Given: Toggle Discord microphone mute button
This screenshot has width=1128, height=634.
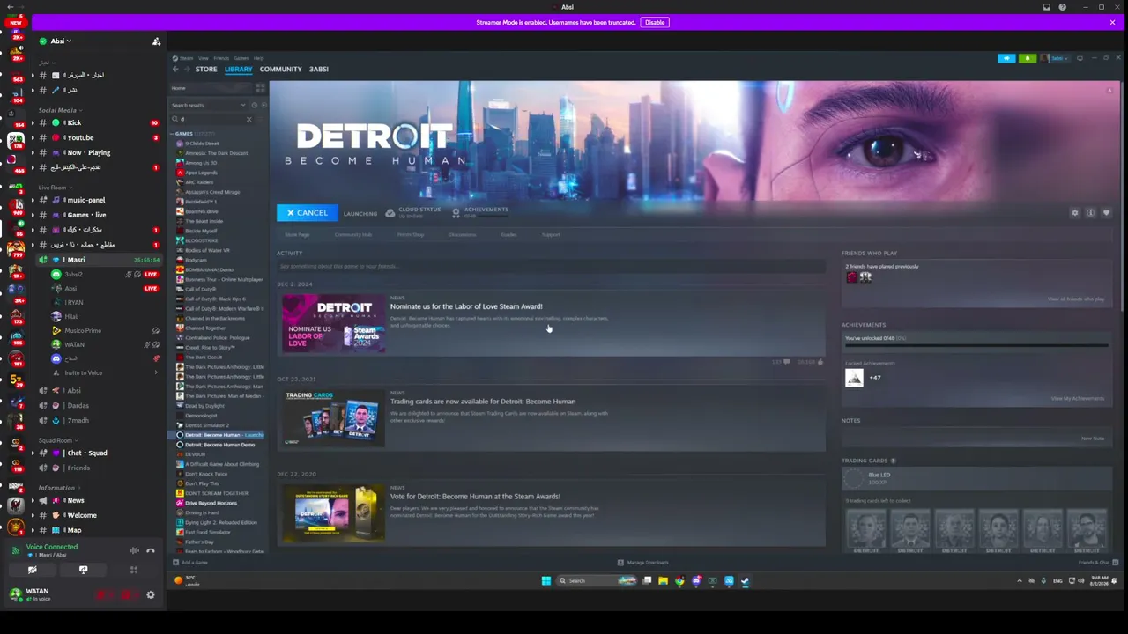Looking at the screenshot, I should pos(101,595).
